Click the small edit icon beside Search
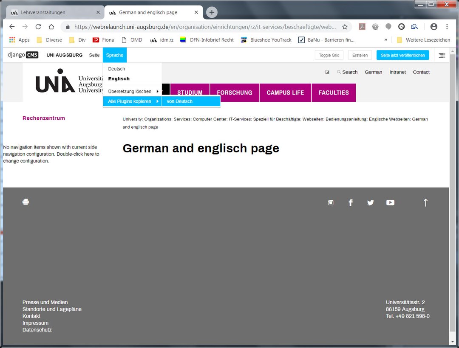This screenshot has width=459, height=348. (327, 72)
